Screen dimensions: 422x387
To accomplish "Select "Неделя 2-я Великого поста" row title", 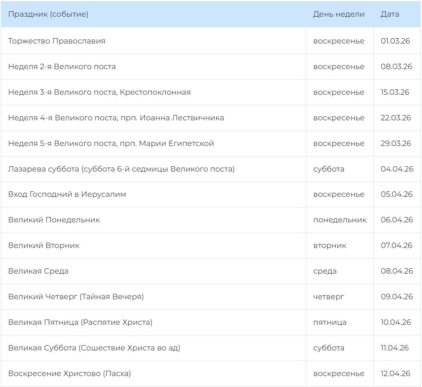I will (x=62, y=67).
